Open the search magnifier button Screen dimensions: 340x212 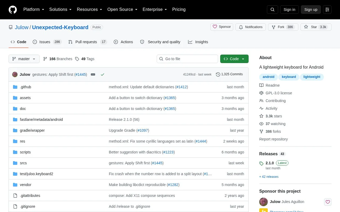(273, 10)
